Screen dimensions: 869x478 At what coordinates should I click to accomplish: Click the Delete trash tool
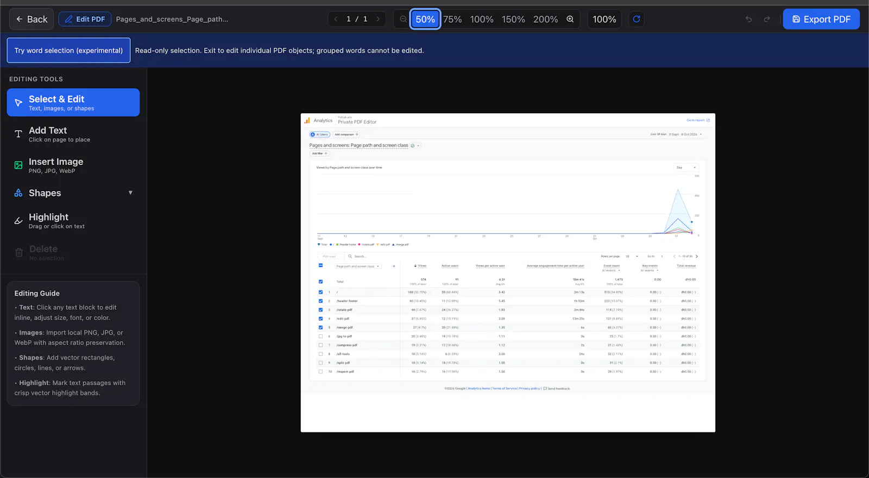(x=73, y=252)
